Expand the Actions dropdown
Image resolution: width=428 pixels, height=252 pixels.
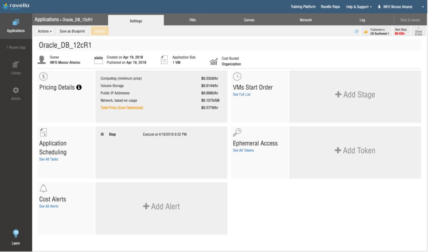pyautogui.click(x=45, y=31)
